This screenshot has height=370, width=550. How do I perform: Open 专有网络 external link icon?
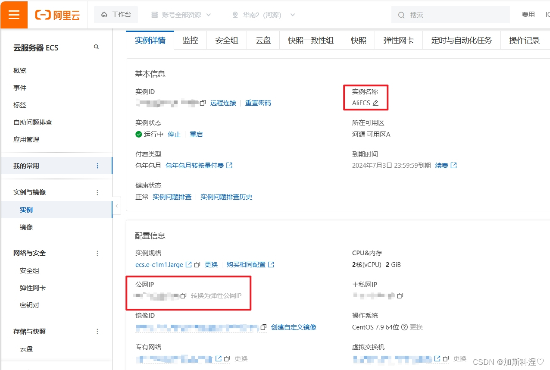[x=219, y=358]
